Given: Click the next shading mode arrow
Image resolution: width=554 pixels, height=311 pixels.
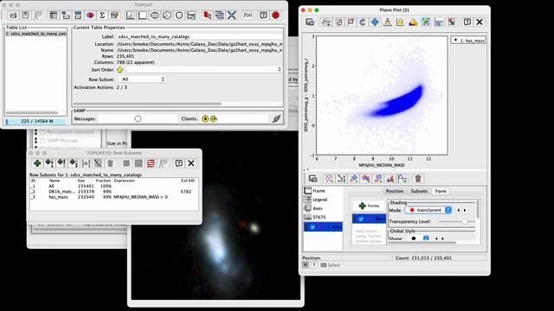Looking at the screenshot, I should (465, 210).
